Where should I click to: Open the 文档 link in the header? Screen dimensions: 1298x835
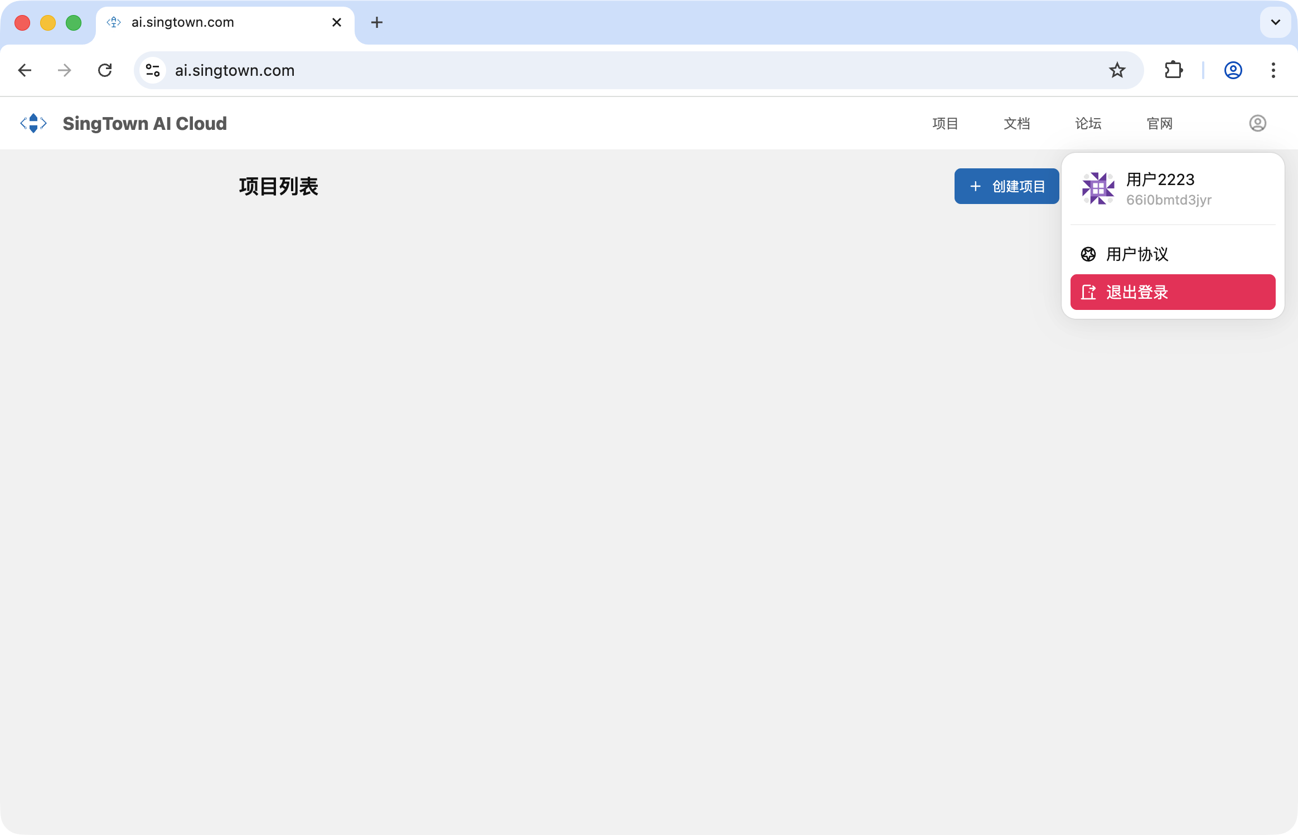click(1016, 123)
